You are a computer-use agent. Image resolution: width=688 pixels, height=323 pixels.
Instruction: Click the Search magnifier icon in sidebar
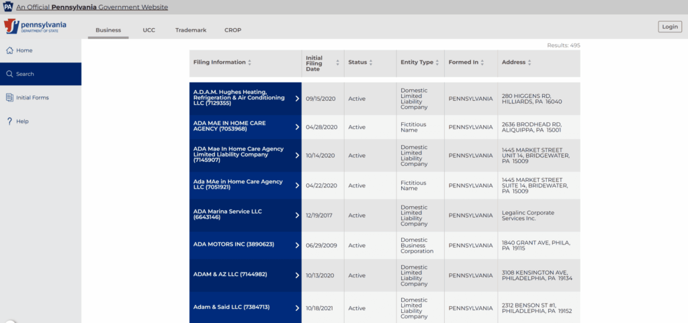(9, 74)
